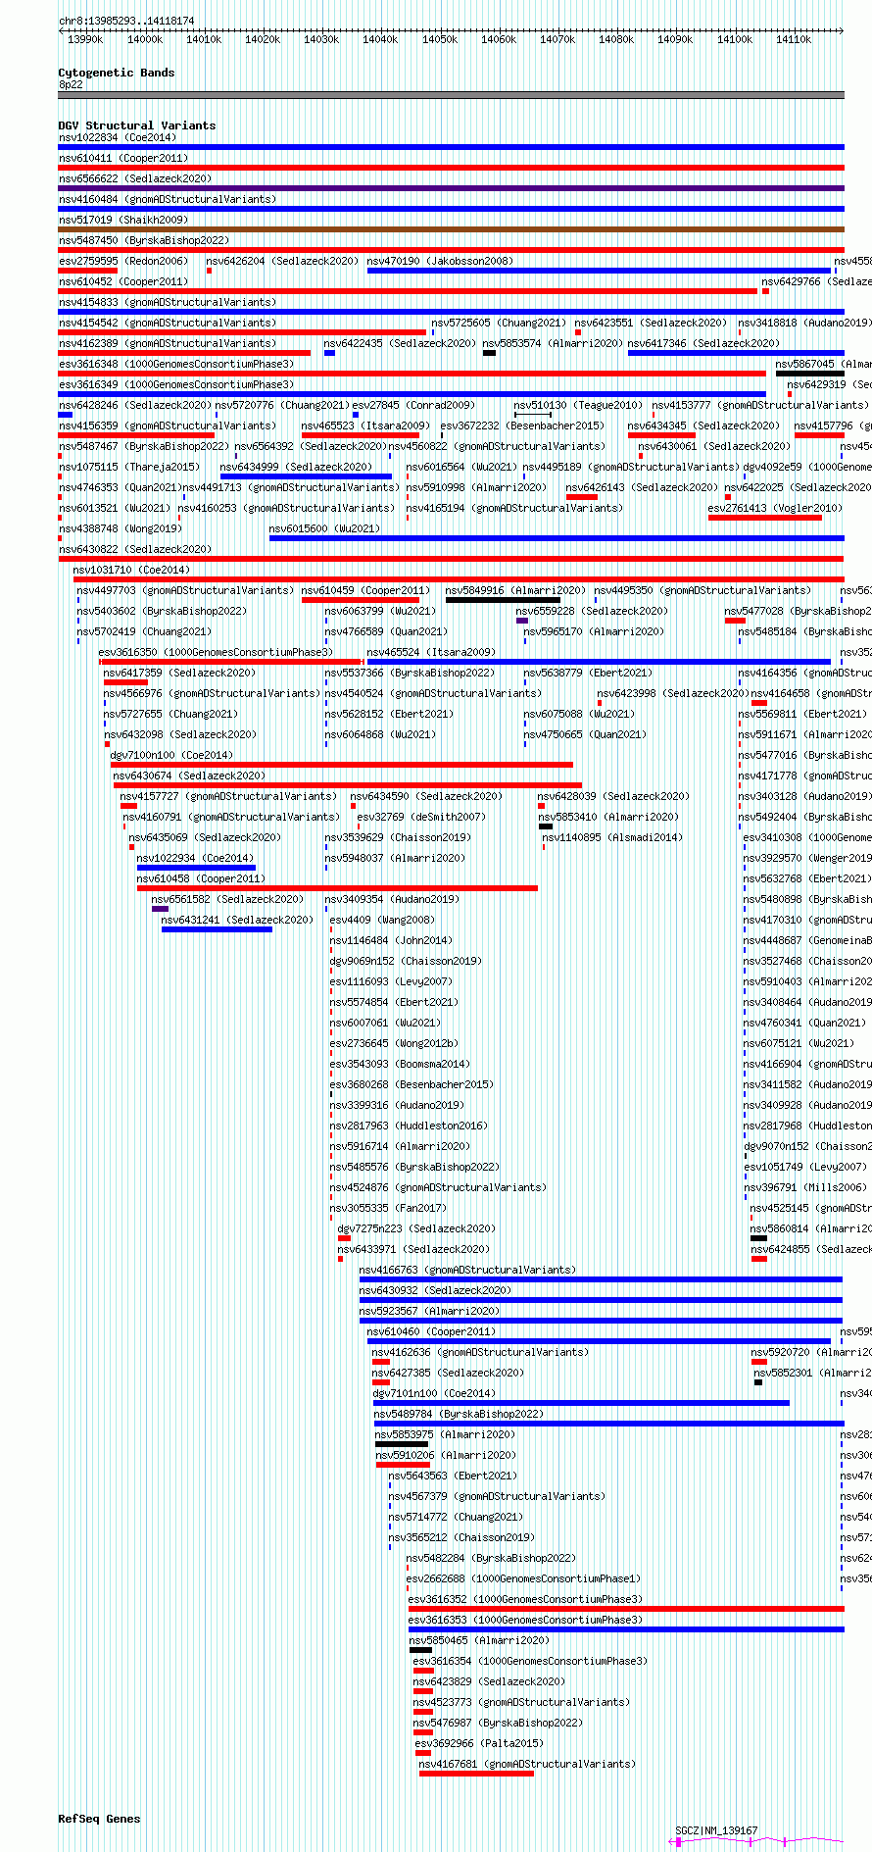
Task: Click nsv465524 (Itsara2009) label
Action: pos(432,652)
